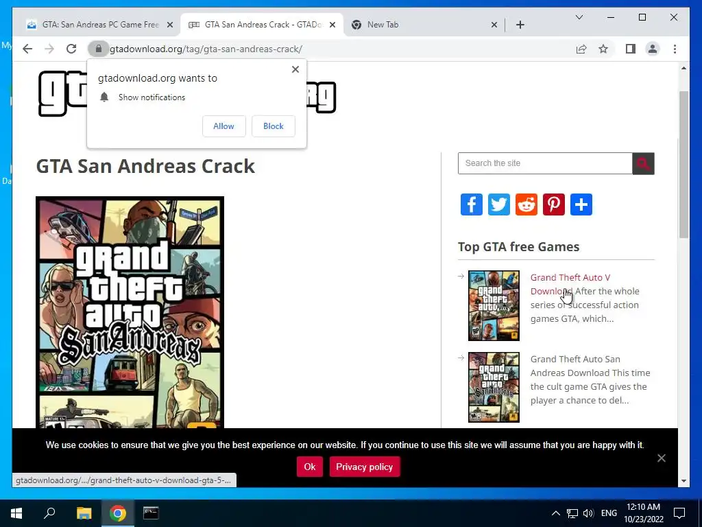Screen dimensions: 702x527
Task: Click the Chrome taskbar icon
Action: pyautogui.click(x=117, y=513)
